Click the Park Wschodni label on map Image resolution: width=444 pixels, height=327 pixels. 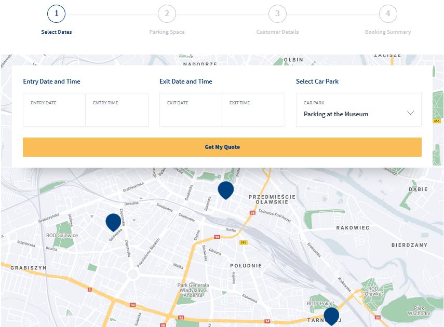419,310
